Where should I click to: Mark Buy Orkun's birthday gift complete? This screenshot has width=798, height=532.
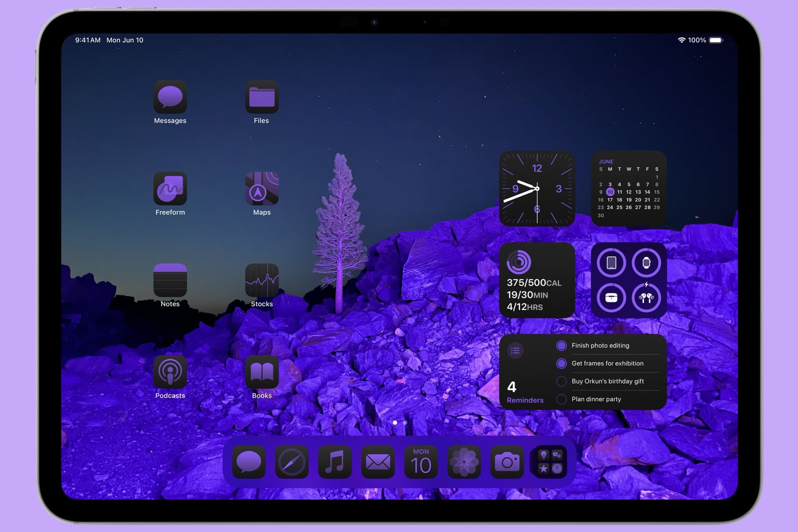click(x=561, y=381)
